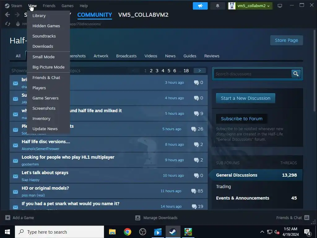Click the Search discussions field
This screenshot has width=317, height=238.
pyautogui.click(x=253, y=74)
